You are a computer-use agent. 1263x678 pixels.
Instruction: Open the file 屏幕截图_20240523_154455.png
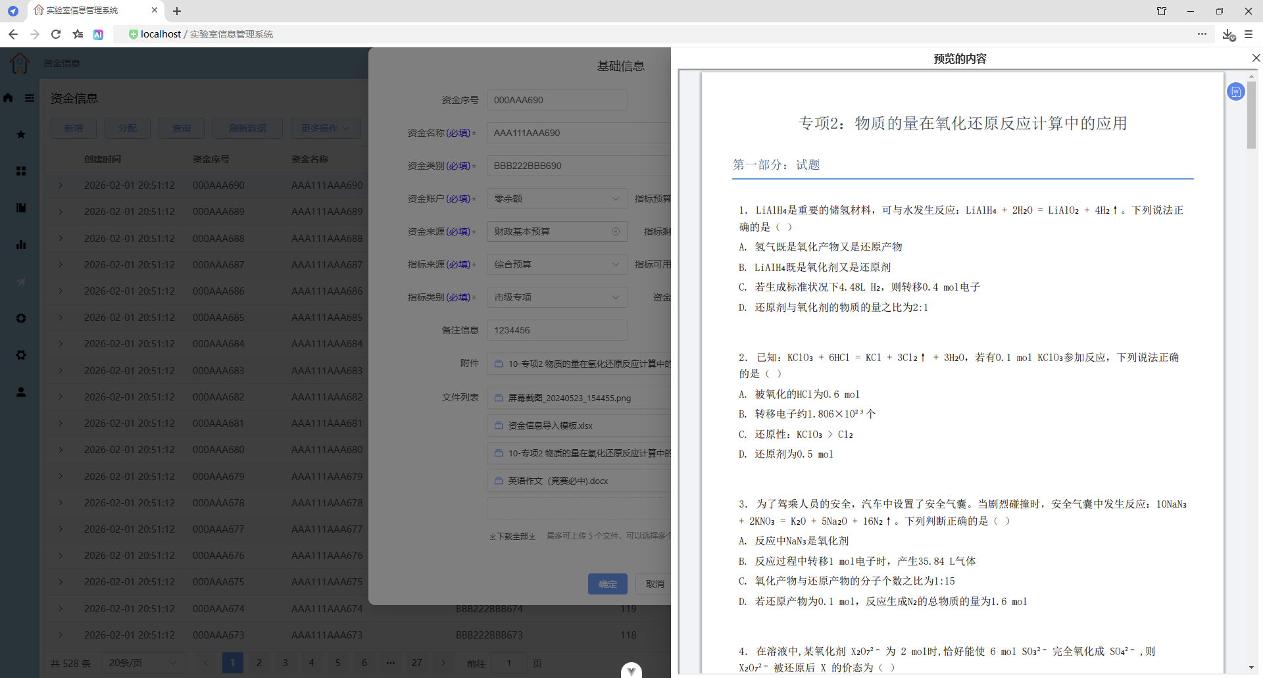tap(569, 398)
